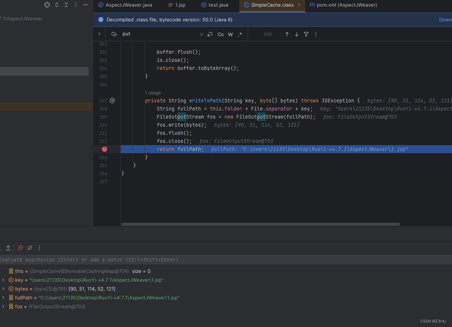
Task: Hide the project panel with the minimize dash
Action: click(x=85, y=5)
